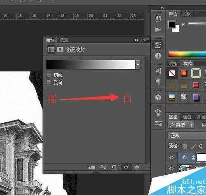Toggle adjustment layer visibility eye in Properties

pyautogui.click(x=126, y=167)
